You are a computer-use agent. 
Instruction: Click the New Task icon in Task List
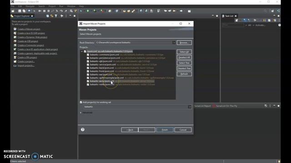pos(236,20)
